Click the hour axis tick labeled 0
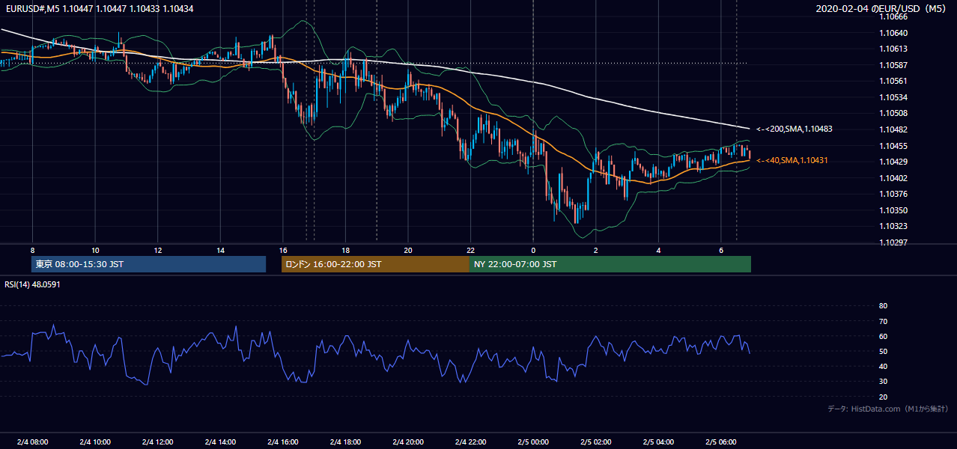This screenshot has width=957, height=449. coord(533,250)
